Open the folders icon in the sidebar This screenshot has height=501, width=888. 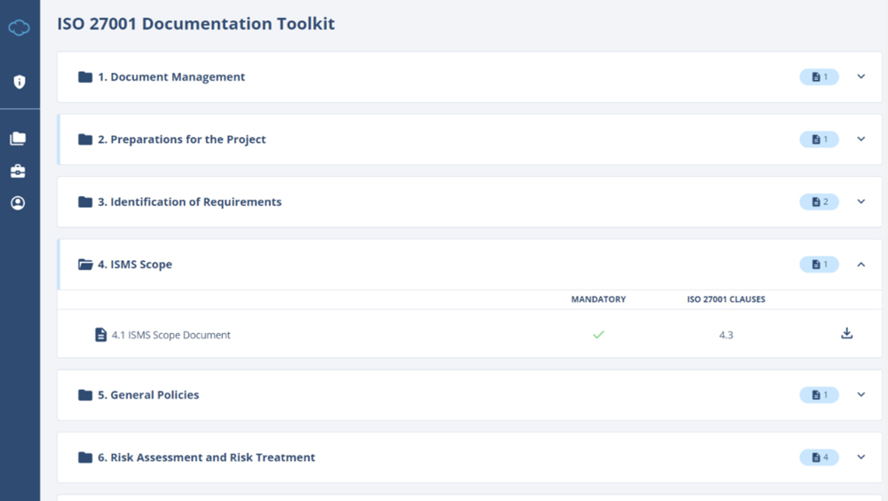tap(18, 139)
